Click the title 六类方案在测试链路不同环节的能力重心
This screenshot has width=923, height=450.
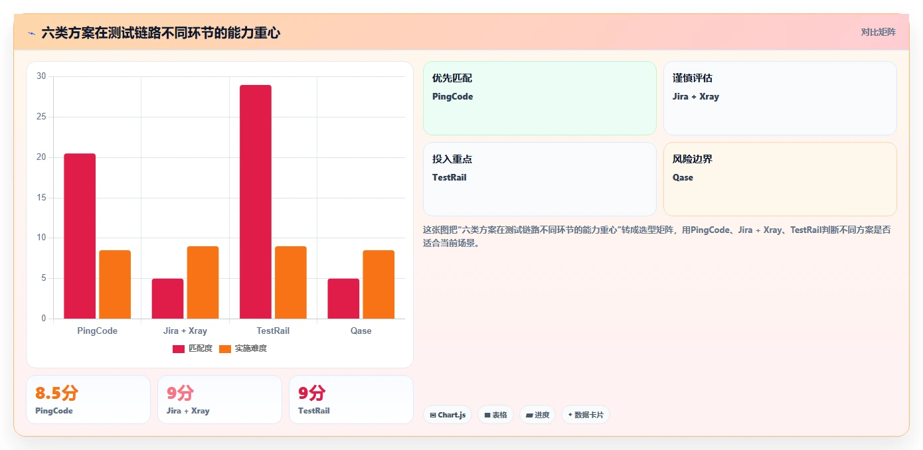(x=161, y=33)
